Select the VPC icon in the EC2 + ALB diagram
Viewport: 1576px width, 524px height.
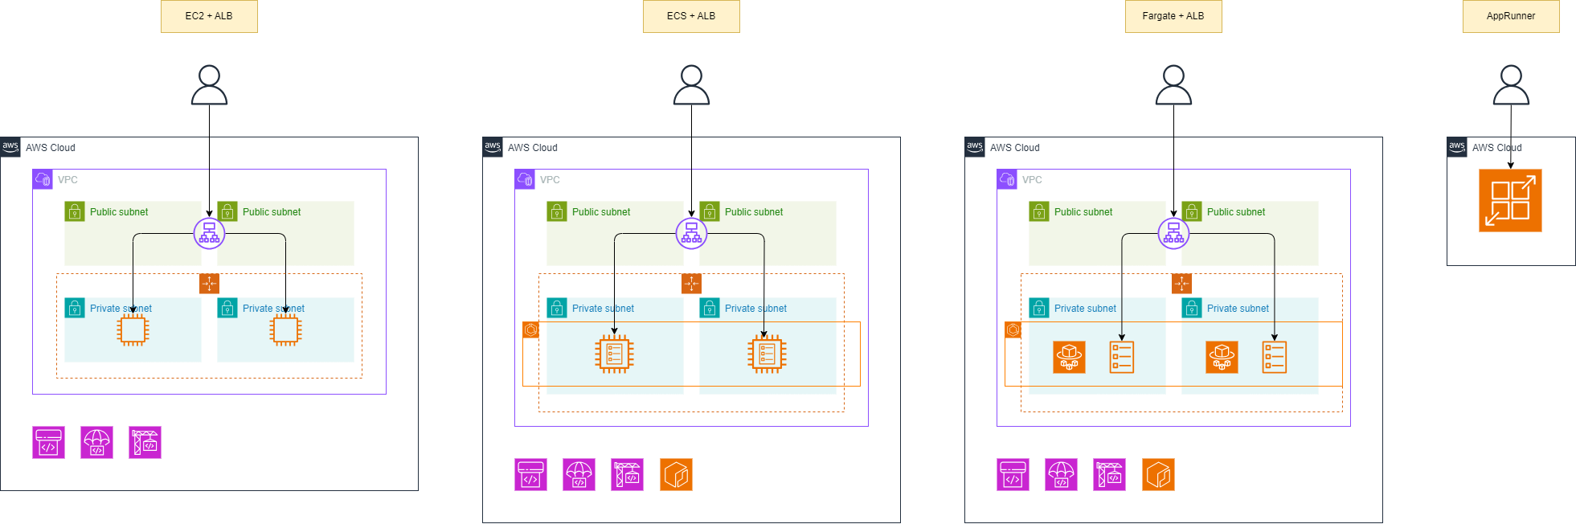pyautogui.click(x=43, y=179)
